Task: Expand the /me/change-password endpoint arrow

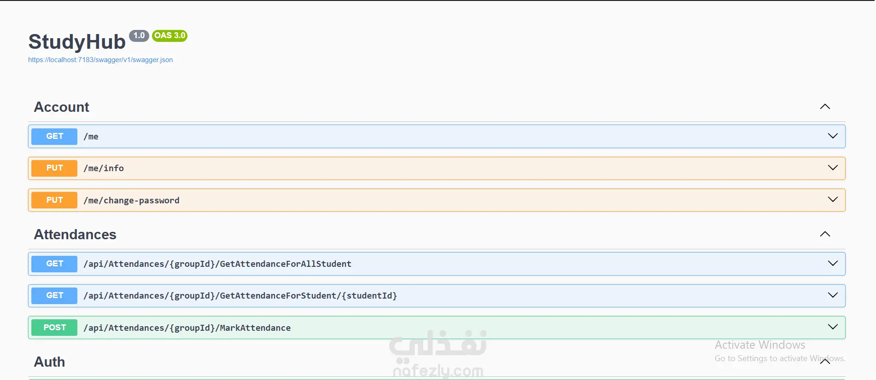Action: 833,200
